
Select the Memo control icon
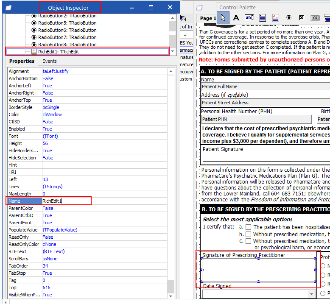pyautogui.click(x=263, y=18)
